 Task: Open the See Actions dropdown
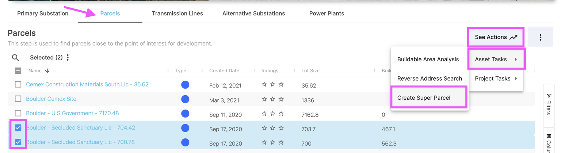[496, 37]
